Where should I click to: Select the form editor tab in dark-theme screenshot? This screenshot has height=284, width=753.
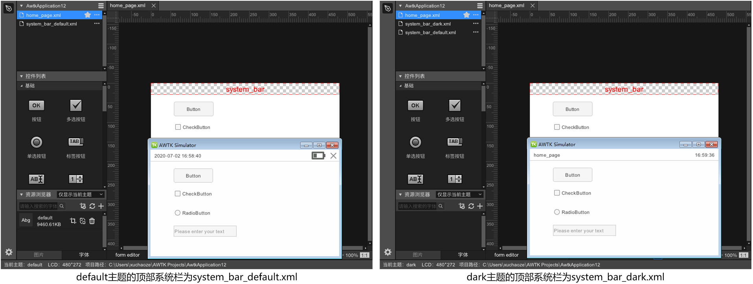point(506,255)
